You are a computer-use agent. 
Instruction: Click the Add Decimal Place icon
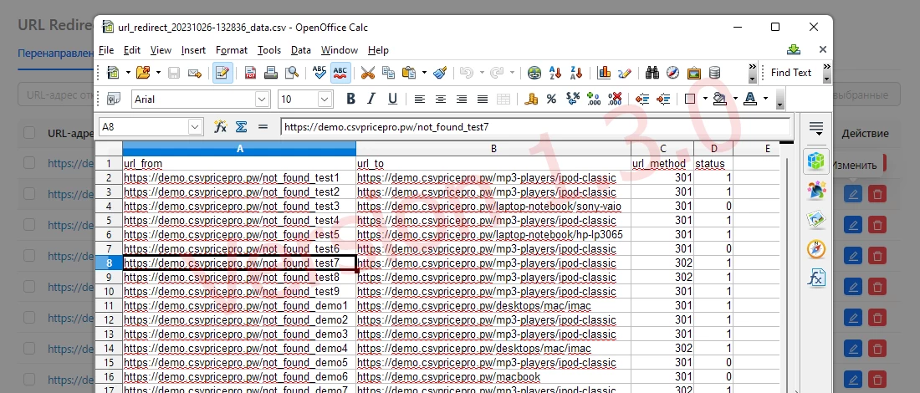594,100
